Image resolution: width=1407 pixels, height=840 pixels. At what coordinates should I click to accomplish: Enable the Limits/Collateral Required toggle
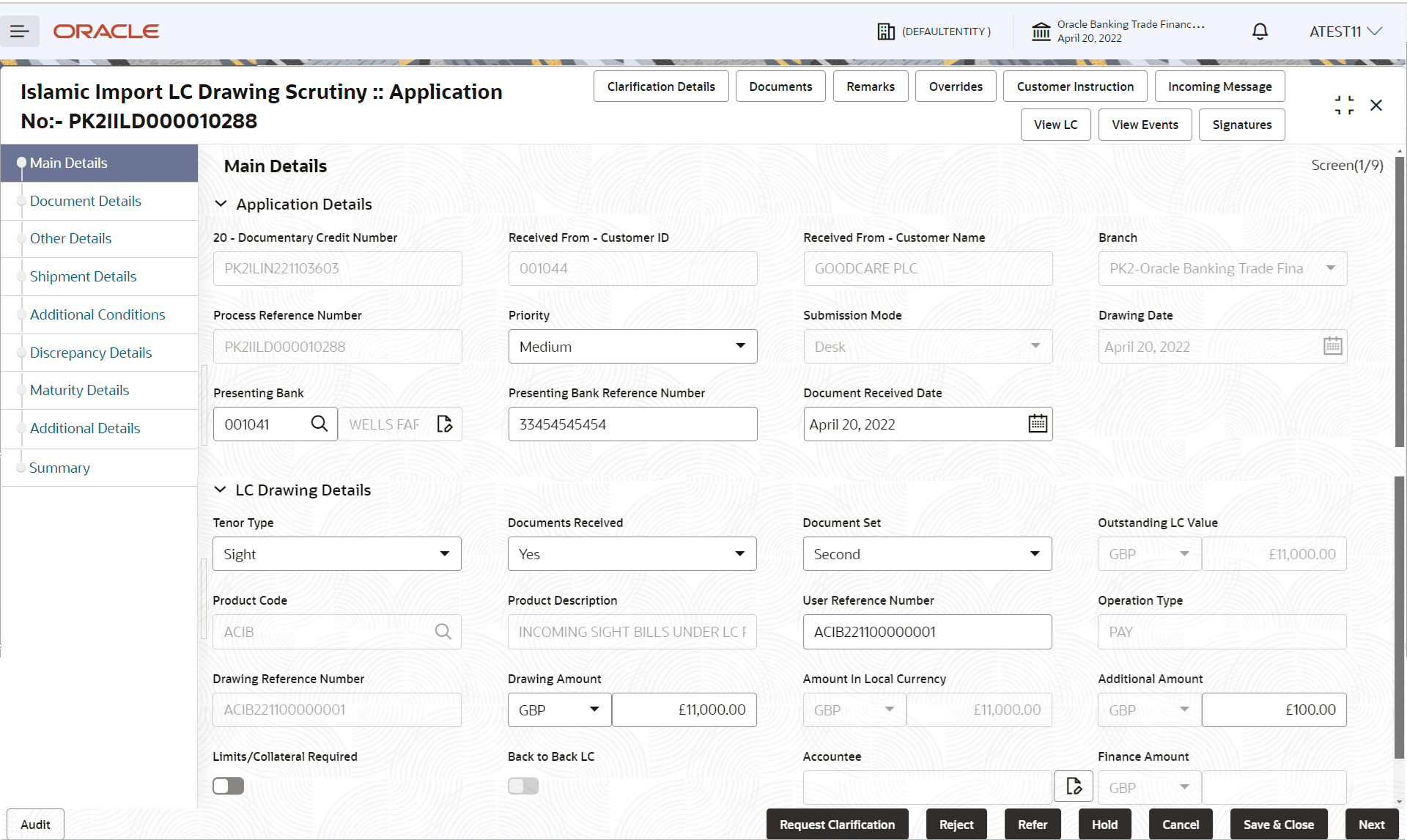pyautogui.click(x=228, y=785)
